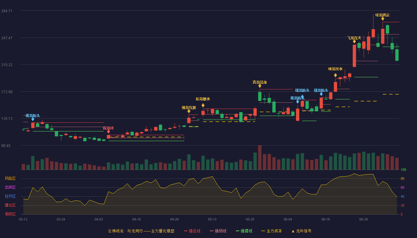417x238 pixels.
Task: Click the tallest red volume bar
Action: [x=260, y=157]
